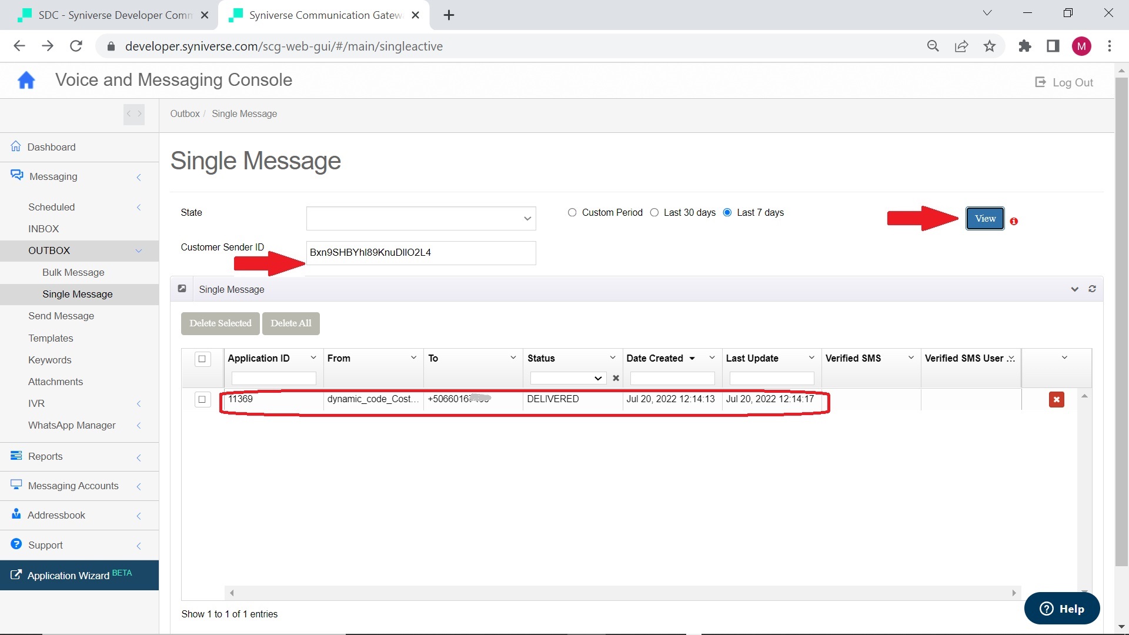Screen dimensions: 1129x635
Task: Check the checkbox for row 11369
Action: pos(202,399)
